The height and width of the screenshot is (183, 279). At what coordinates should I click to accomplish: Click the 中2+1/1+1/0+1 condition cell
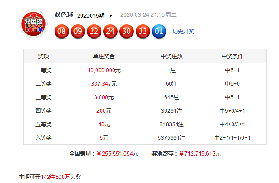tap(232, 138)
